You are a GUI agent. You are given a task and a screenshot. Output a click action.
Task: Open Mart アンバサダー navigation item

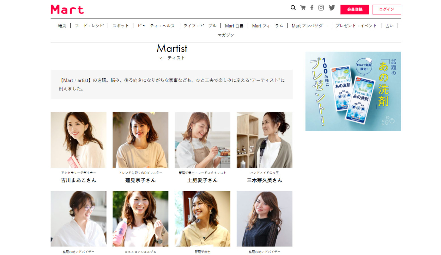coord(309,26)
